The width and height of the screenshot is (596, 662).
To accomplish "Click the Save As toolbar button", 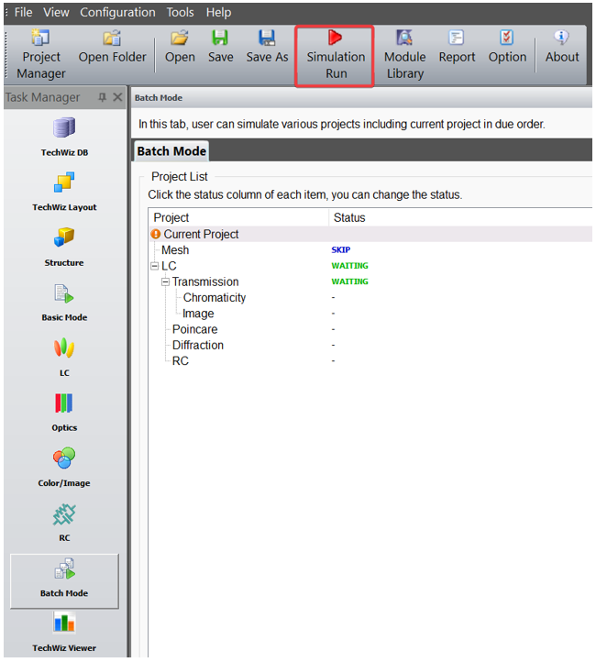I will tap(267, 47).
